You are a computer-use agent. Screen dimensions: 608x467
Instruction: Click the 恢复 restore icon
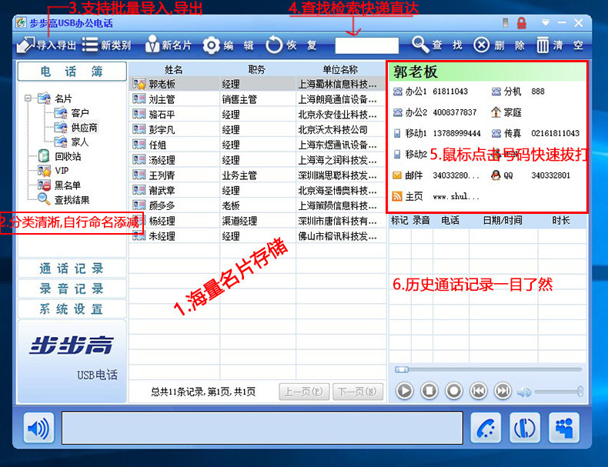(x=274, y=45)
